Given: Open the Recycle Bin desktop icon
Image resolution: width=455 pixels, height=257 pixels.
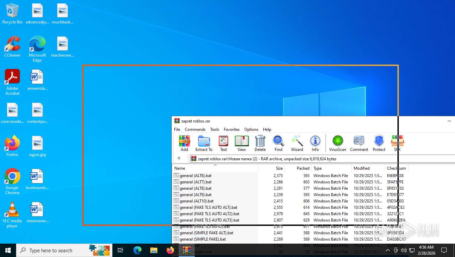Looking at the screenshot, I should click(12, 14).
